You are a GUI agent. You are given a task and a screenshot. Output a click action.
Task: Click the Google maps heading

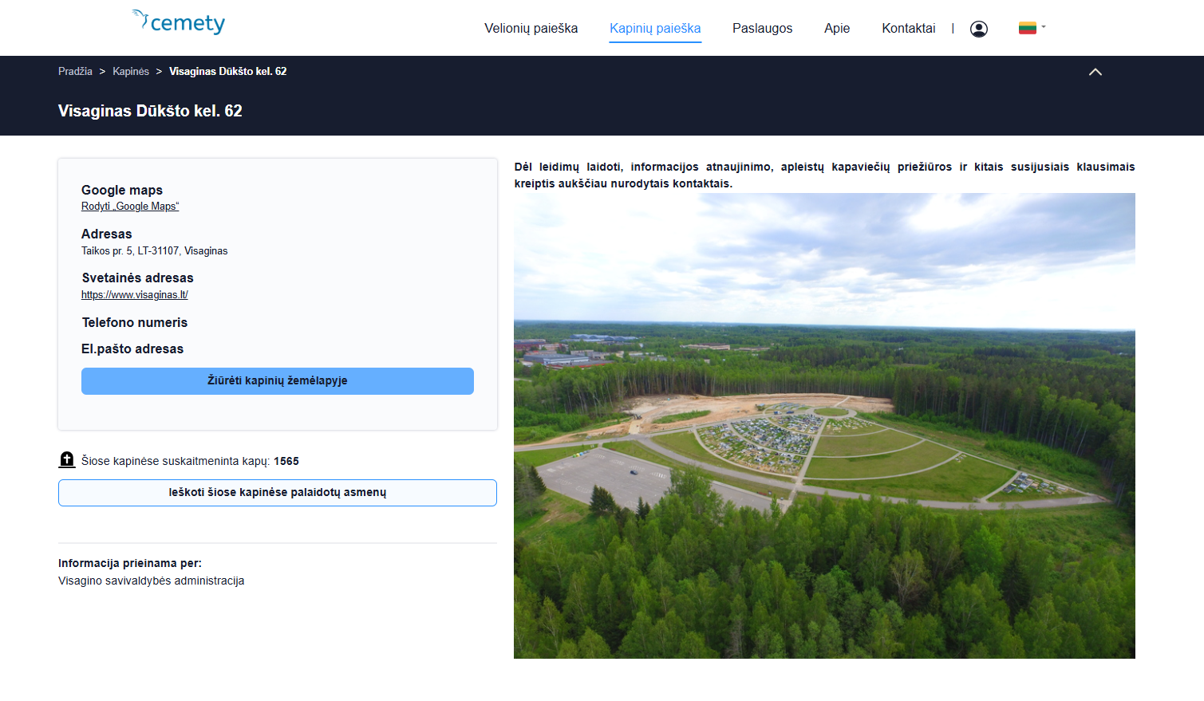[x=122, y=190]
